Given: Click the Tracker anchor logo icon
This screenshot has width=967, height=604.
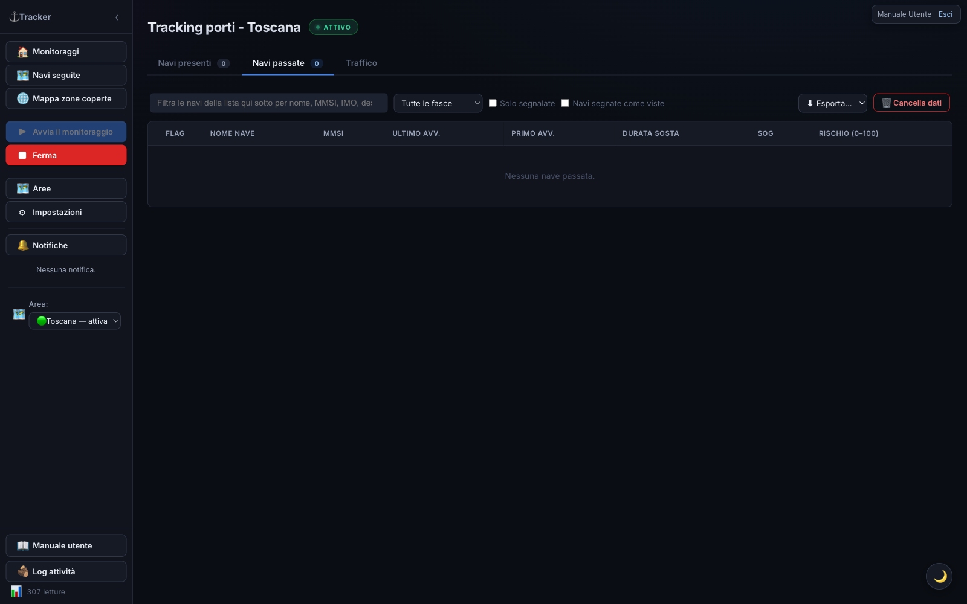Looking at the screenshot, I should [x=14, y=17].
